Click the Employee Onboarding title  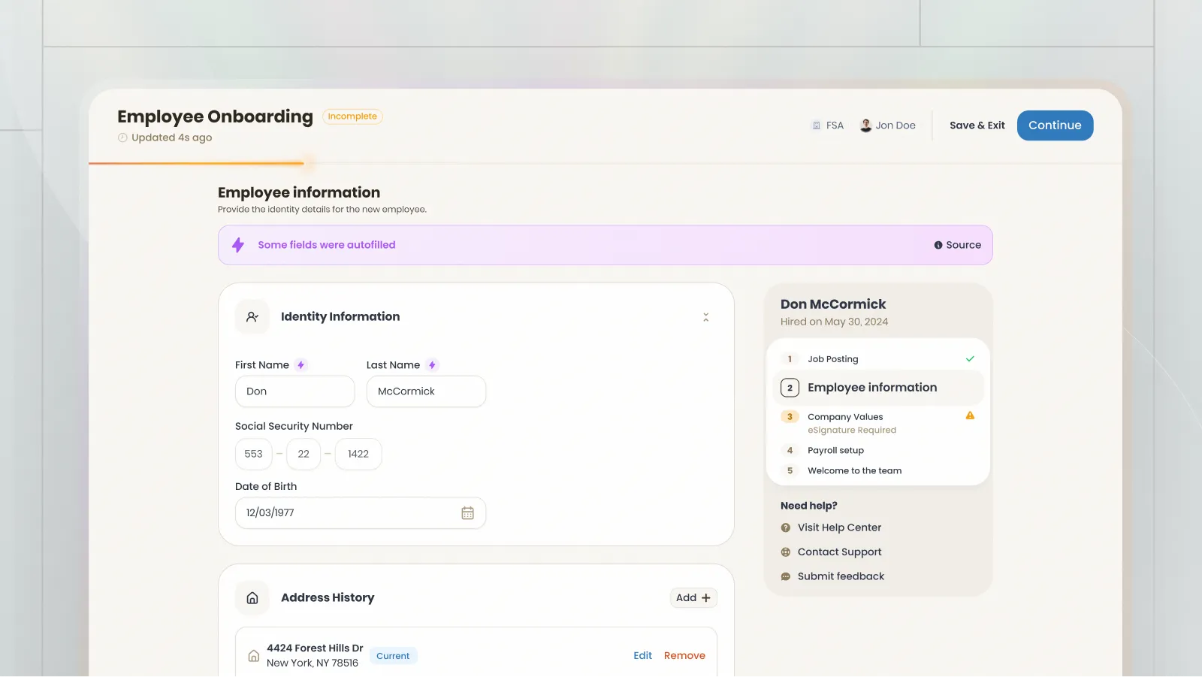(x=215, y=116)
